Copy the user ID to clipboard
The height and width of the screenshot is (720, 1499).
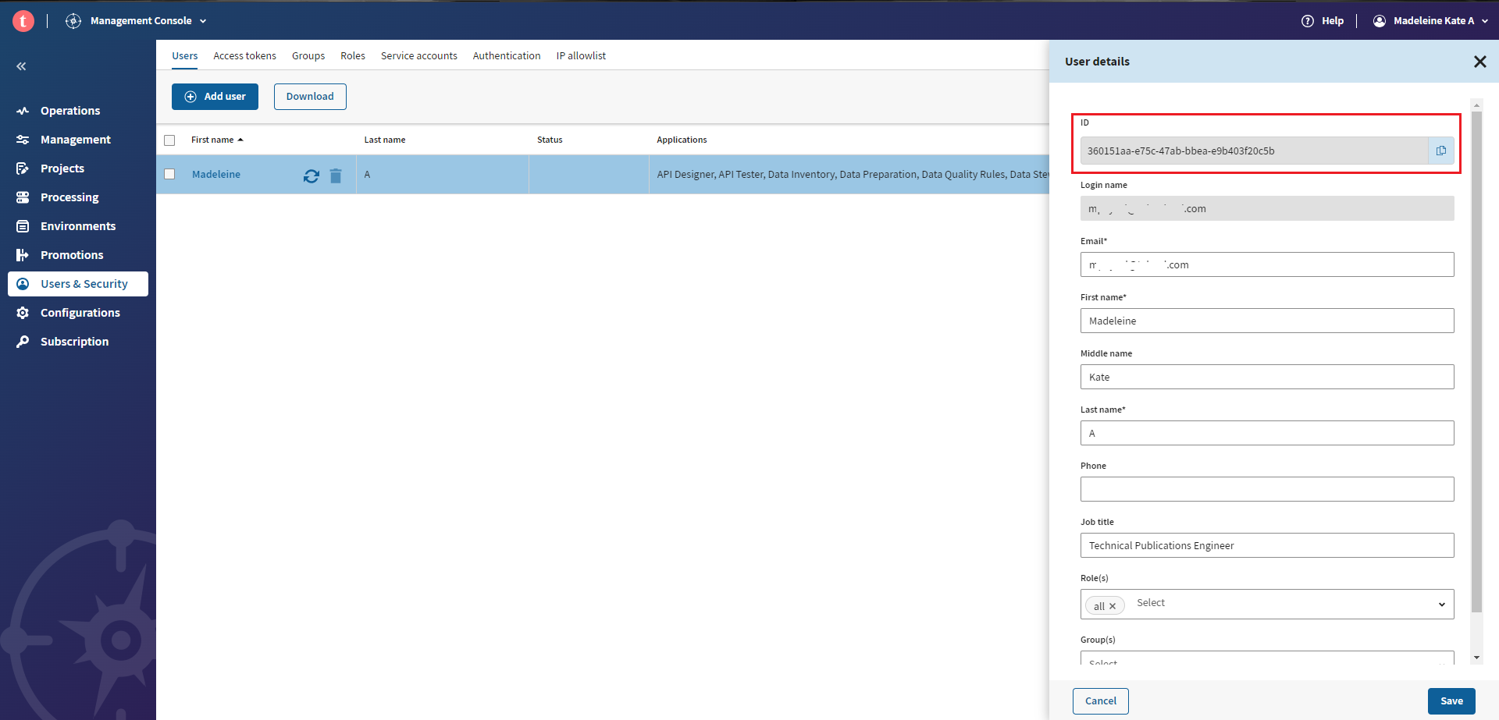(x=1440, y=151)
